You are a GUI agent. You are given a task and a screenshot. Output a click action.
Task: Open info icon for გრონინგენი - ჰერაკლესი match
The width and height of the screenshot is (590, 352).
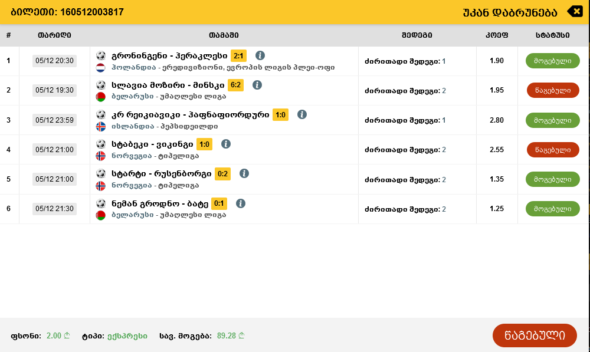[260, 55]
